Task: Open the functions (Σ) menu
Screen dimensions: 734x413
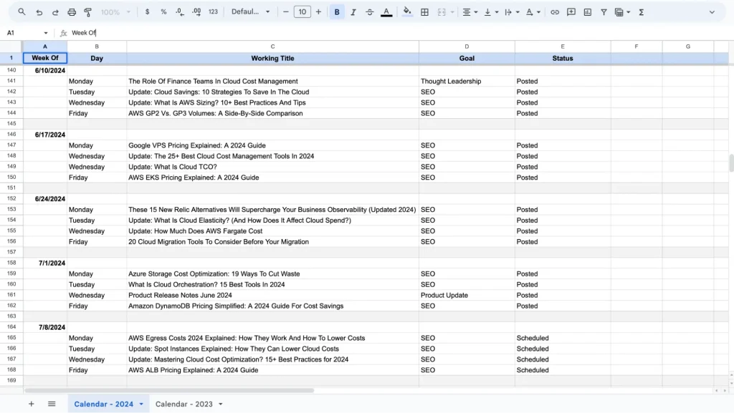Action: (x=642, y=12)
